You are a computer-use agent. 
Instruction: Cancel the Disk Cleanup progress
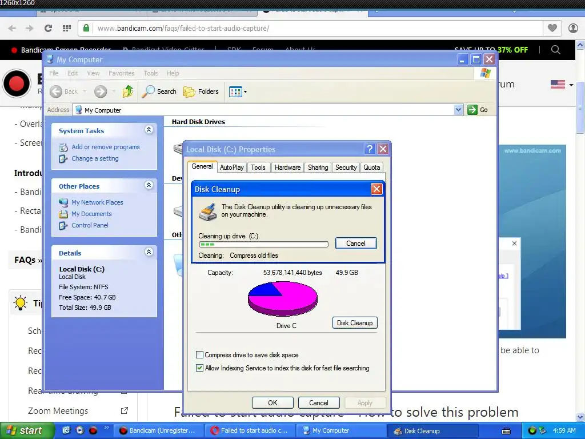tap(355, 244)
